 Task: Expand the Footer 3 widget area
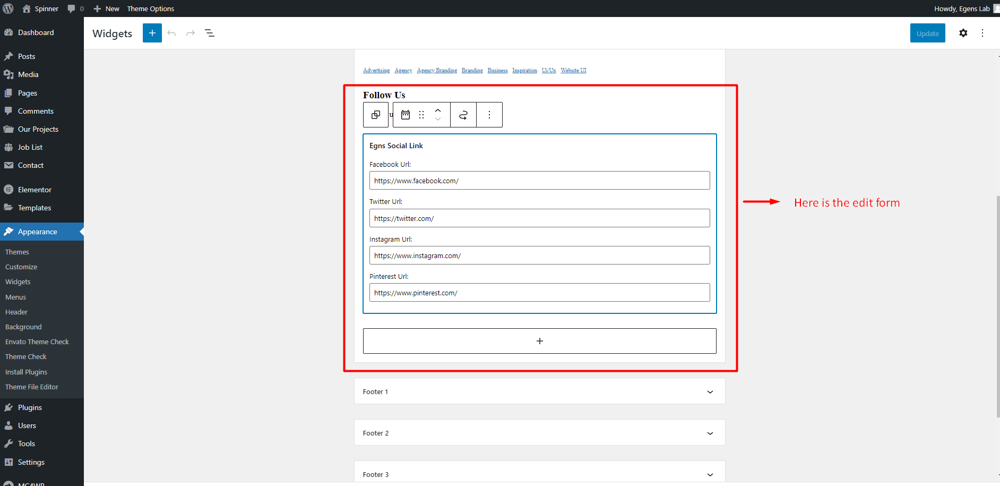(x=539, y=473)
